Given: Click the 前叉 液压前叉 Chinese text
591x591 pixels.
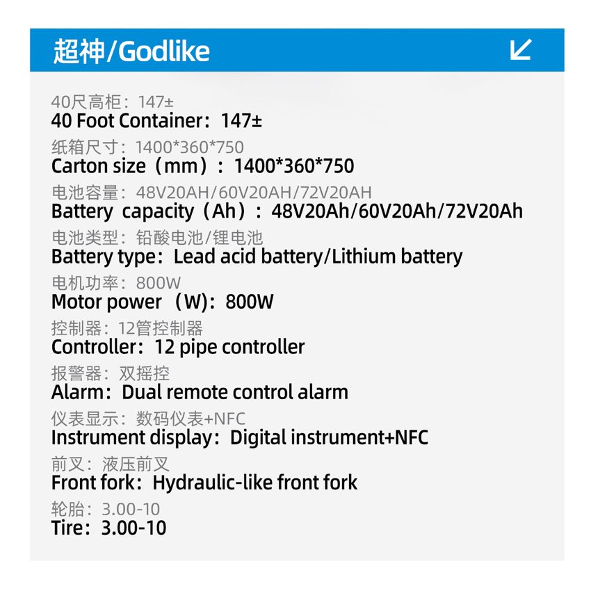Looking at the screenshot, I should click(111, 464).
